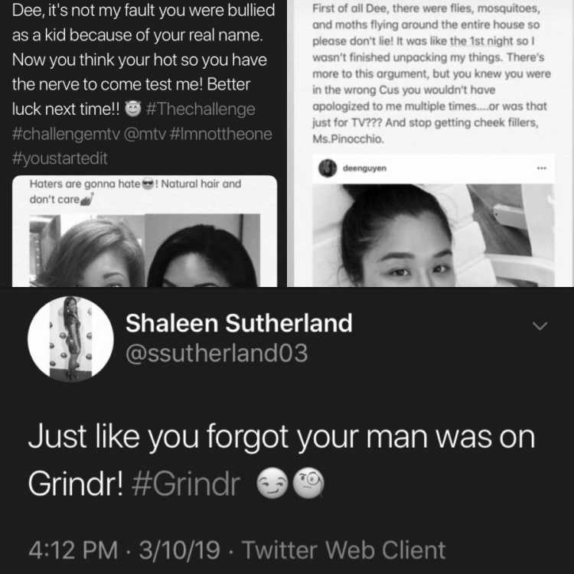
Task: Open the deenguyen username link
Action: tap(364, 168)
